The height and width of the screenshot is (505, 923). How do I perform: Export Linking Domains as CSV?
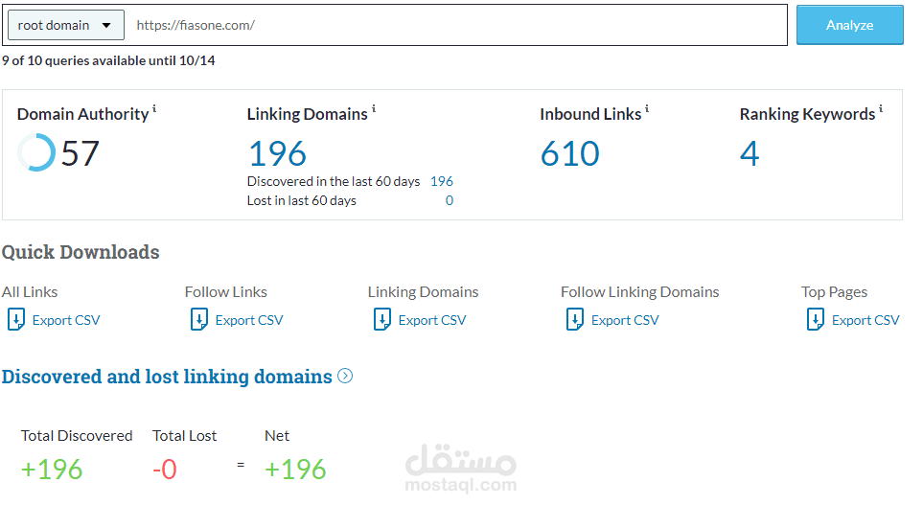click(432, 320)
